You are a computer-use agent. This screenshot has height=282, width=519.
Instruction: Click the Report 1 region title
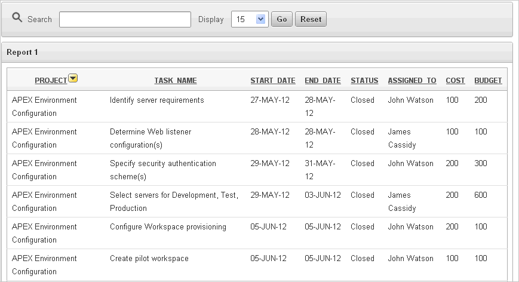tap(22, 53)
